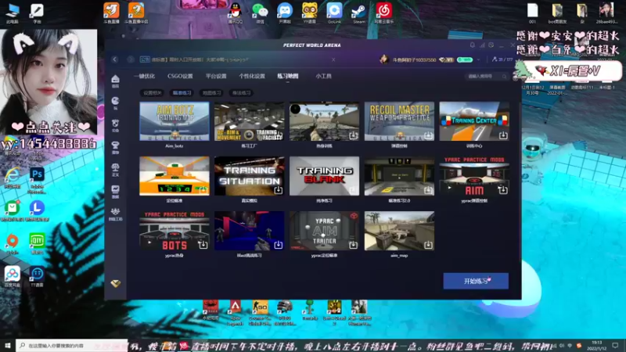Select the highlighted 瞄准练习 filter pill
Viewport: 626px width, 352px height.
[182, 92]
